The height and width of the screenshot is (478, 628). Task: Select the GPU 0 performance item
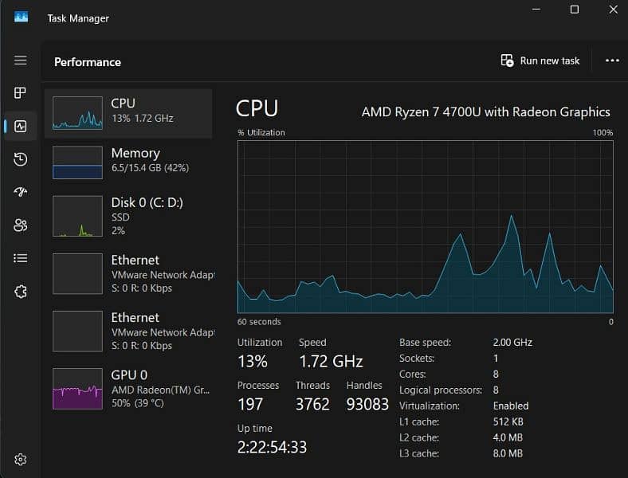[129, 388]
